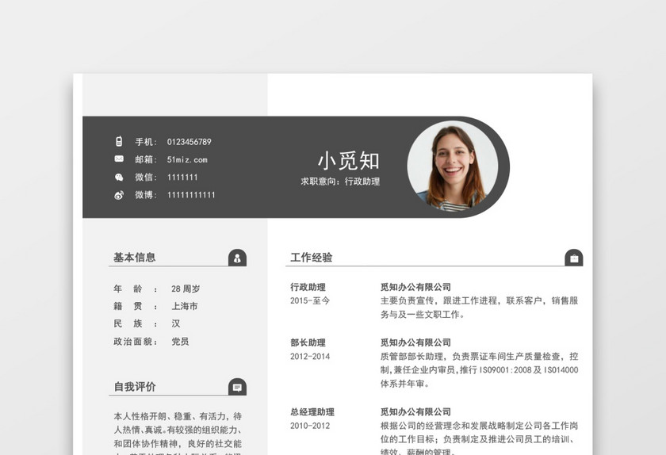Click the 政治面貌 label

click(136, 342)
